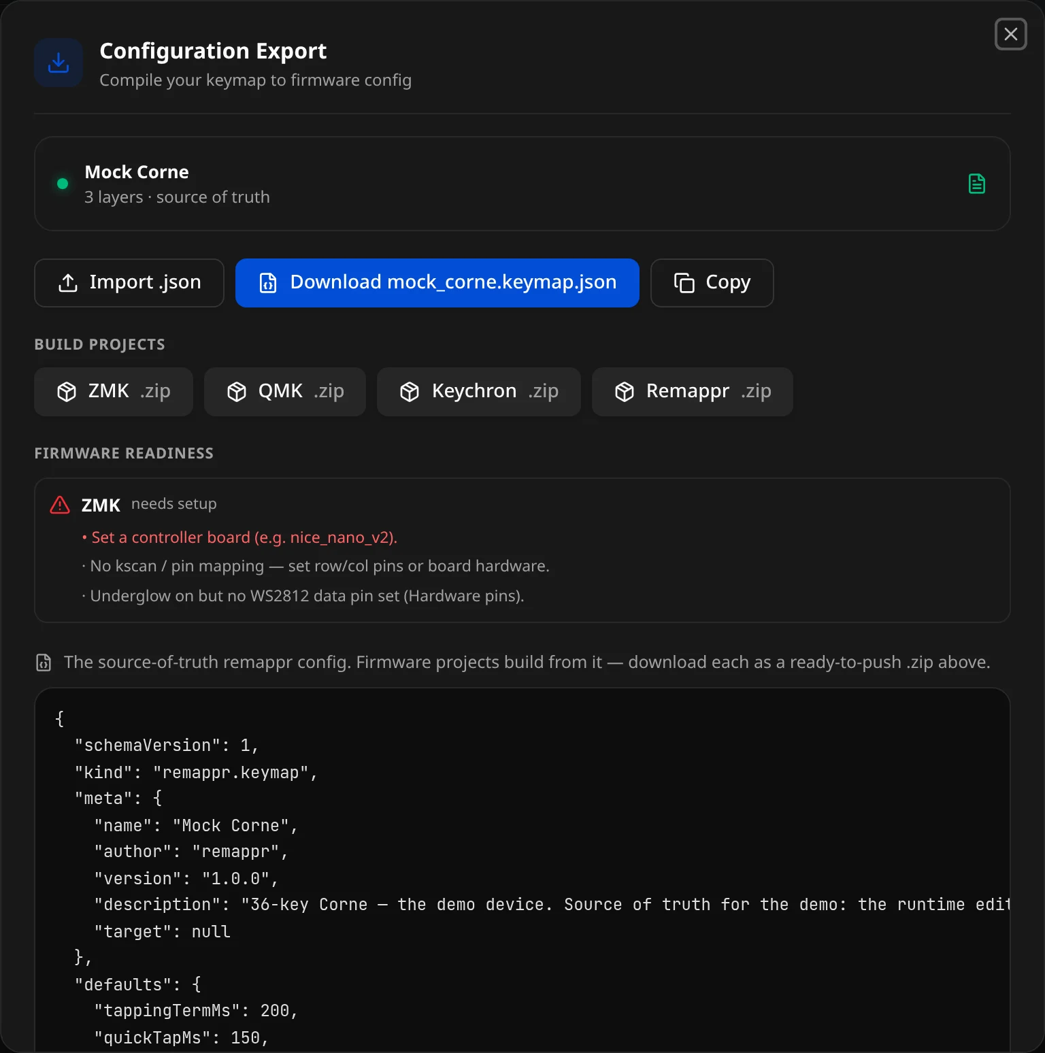
Task: Download the Keychron .zip build project
Action: (479, 392)
